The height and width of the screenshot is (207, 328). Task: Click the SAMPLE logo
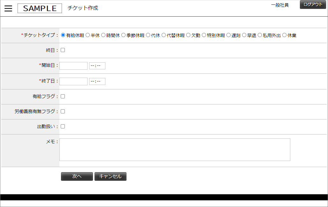pyautogui.click(x=40, y=8)
